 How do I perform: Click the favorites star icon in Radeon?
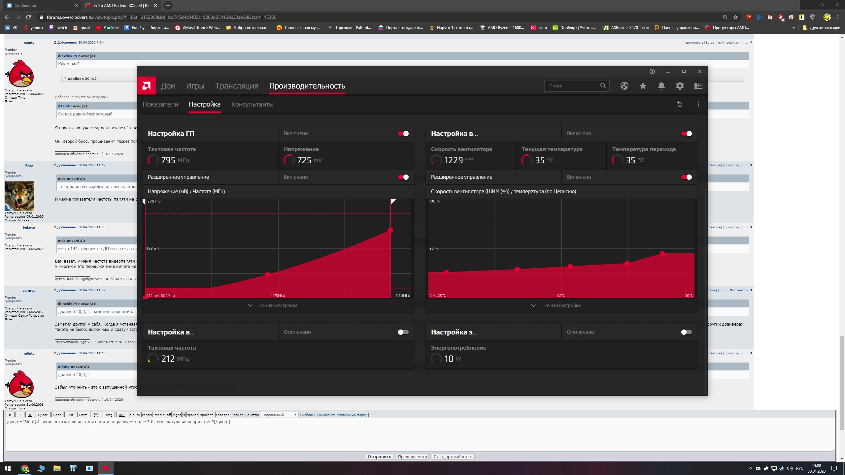point(643,86)
